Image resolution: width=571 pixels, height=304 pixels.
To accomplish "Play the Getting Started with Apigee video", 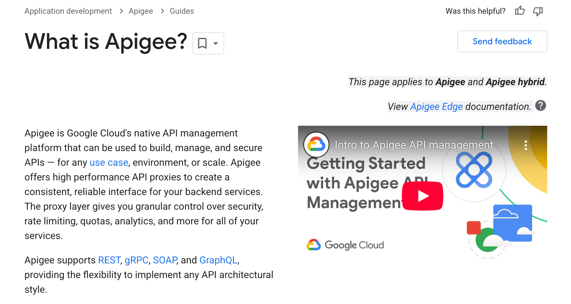I will 423,196.
